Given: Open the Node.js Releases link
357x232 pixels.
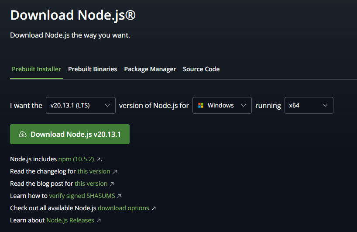Looking at the screenshot, I should pyautogui.click(x=70, y=220).
